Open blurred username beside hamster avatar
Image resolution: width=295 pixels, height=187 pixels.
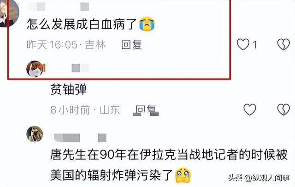pyautogui.click(x=80, y=68)
